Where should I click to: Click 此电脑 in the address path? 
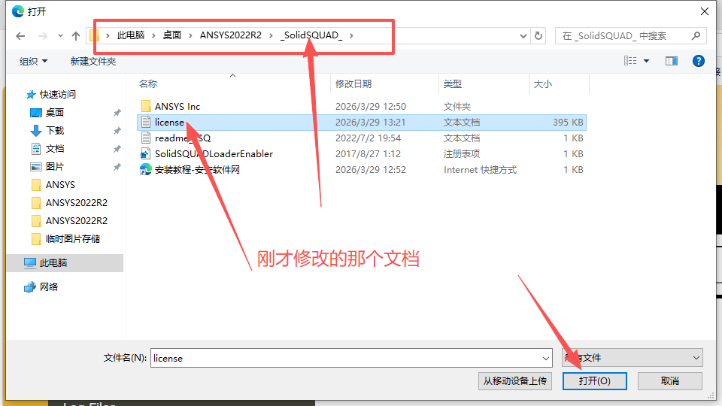coord(131,35)
